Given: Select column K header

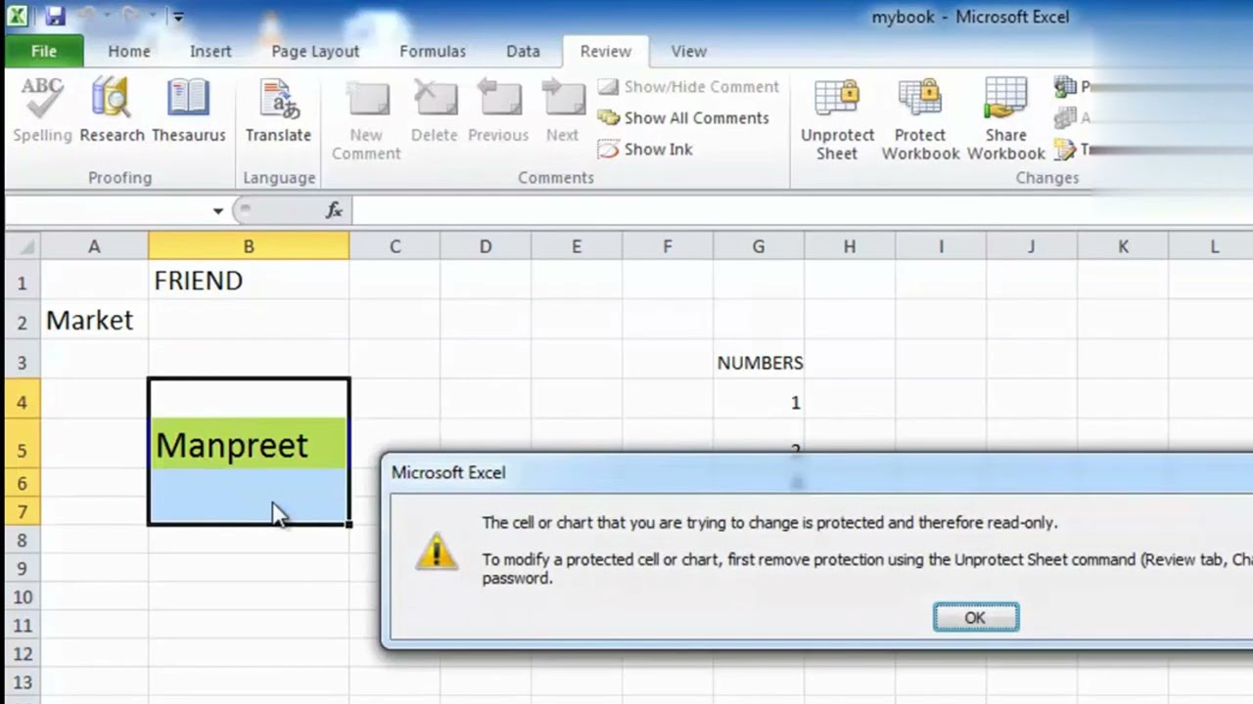Looking at the screenshot, I should point(1123,247).
